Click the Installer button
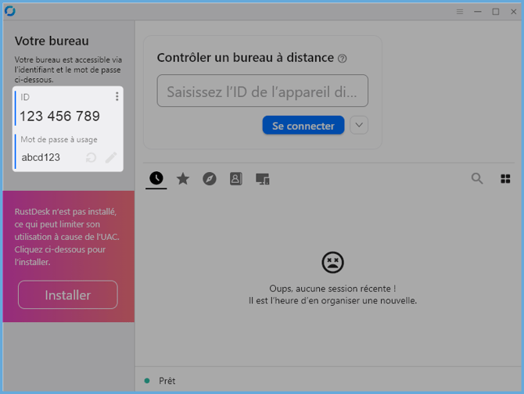Viewport: 524px width, 394px height. click(x=68, y=295)
